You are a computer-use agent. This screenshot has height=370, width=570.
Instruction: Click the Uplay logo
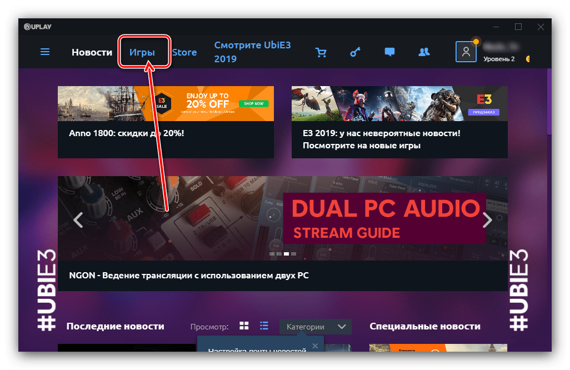click(38, 27)
